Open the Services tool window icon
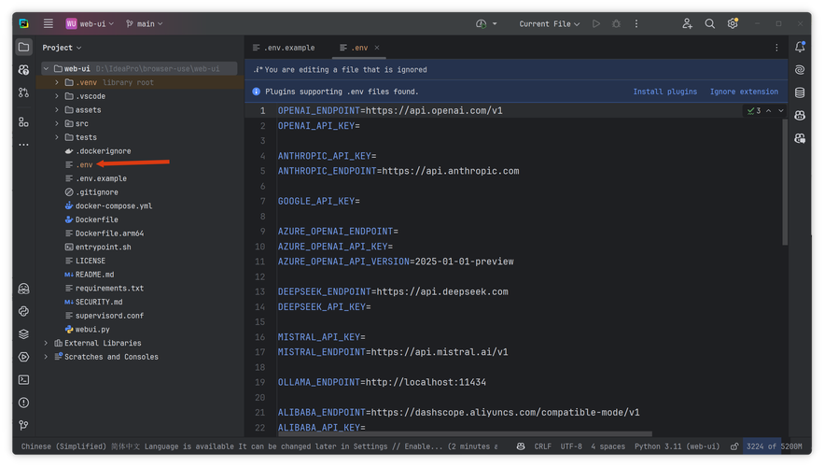Screen dimensions: 824x467 (x=23, y=357)
